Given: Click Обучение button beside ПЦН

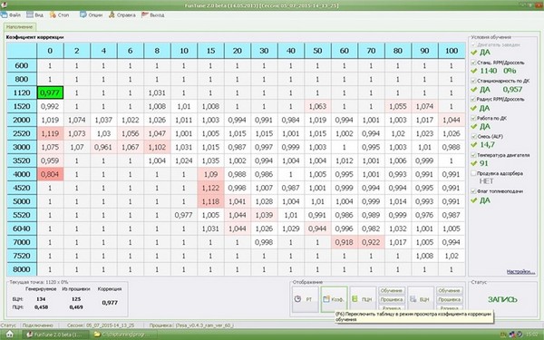Looking at the screenshot, I should [x=392, y=291].
